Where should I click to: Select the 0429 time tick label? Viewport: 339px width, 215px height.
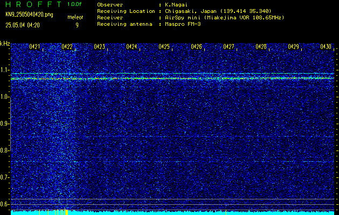[293, 46]
